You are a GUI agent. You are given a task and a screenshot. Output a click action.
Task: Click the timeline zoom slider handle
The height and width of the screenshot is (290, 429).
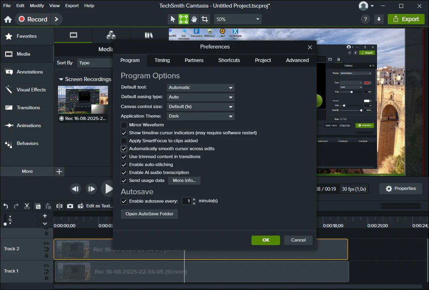(x=5, y=224)
